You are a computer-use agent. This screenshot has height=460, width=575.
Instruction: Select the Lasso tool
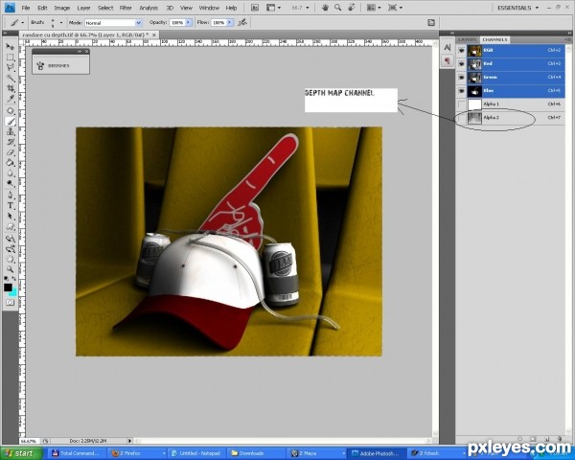pos(11,67)
